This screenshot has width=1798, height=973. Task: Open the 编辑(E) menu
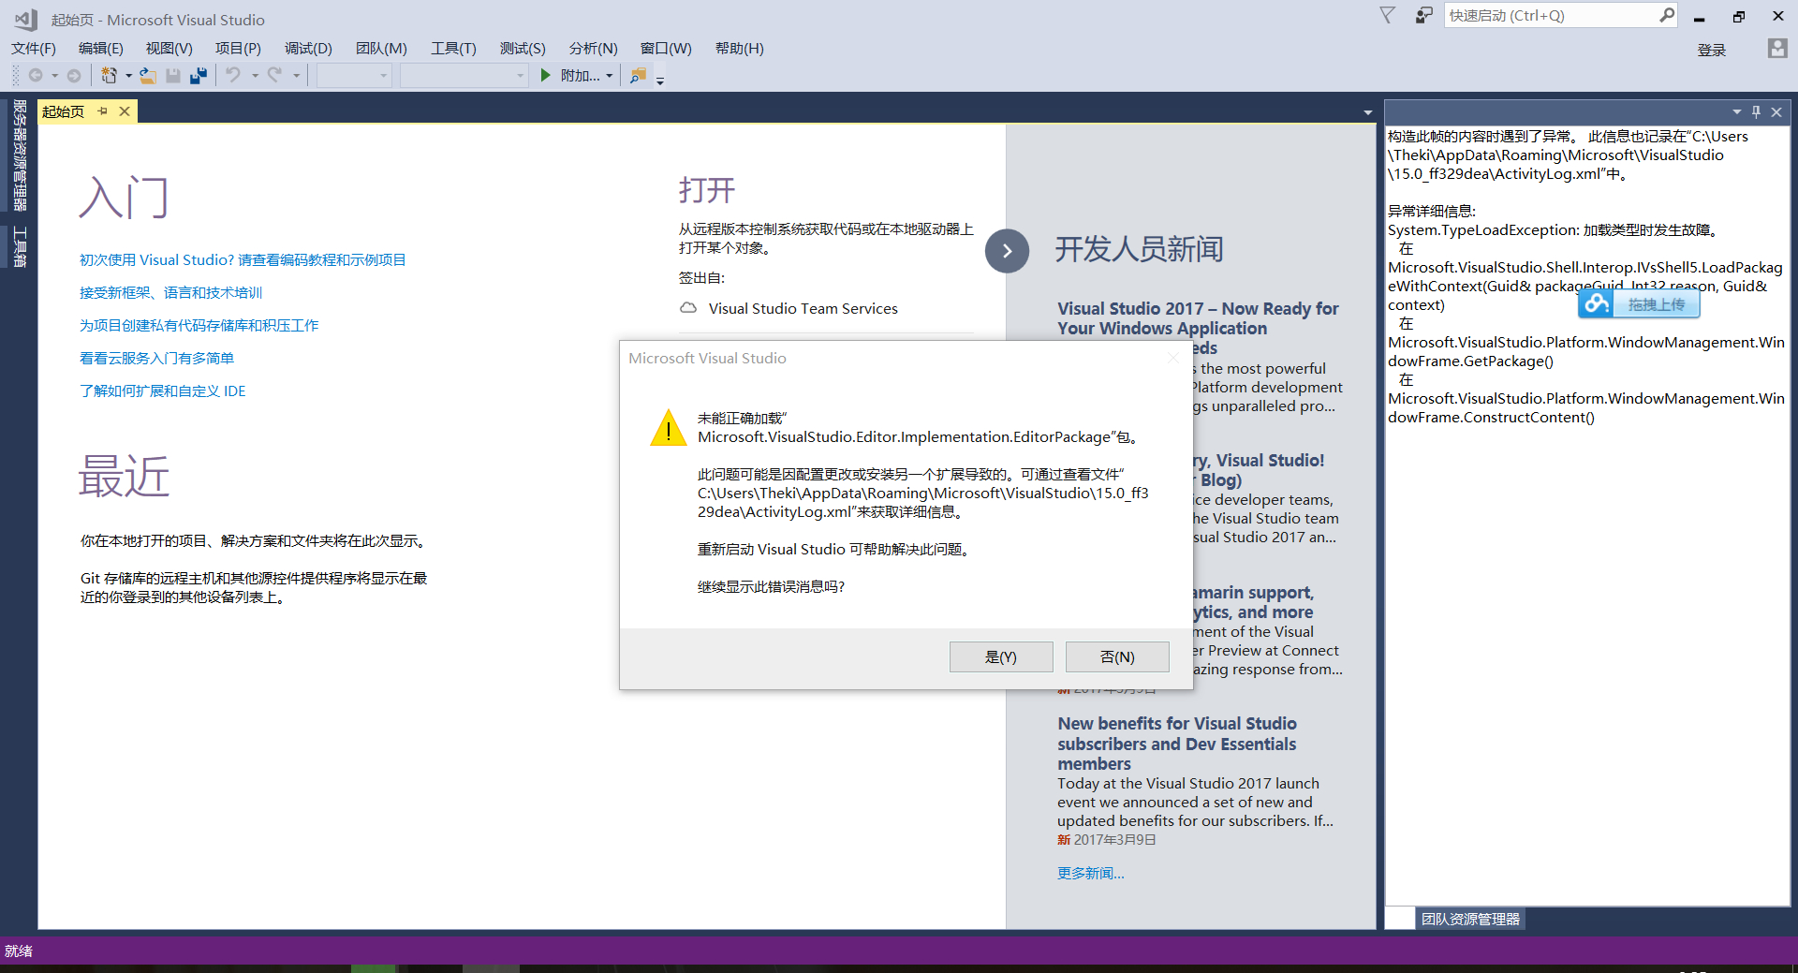pos(101,49)
